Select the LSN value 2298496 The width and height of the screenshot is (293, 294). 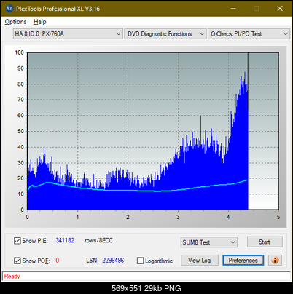(x=113, y=261)
